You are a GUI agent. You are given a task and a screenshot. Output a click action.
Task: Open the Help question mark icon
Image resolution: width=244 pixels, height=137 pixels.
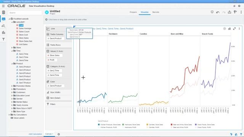point(239,6)
